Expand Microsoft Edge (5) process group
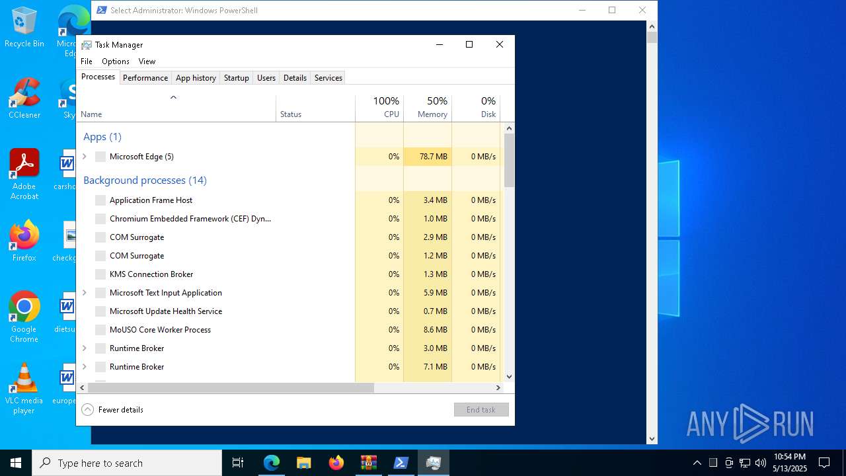This screenshot has height=476, width=846. click(x=85, y=157)
